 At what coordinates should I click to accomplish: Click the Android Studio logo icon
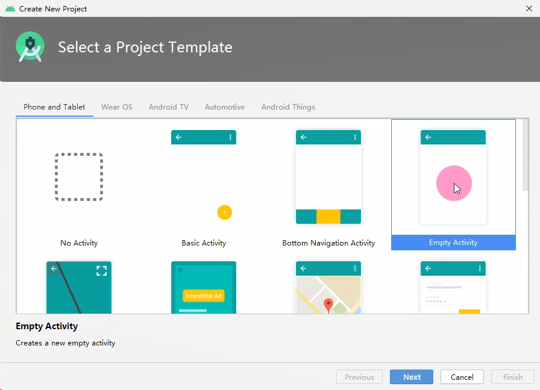(30, 47)
